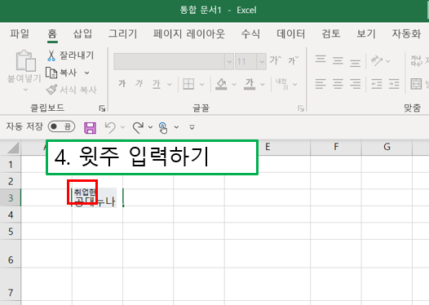This screenshot has height=305, width=429.
Task: Open font group dialog launcher
Action: pos(301,108)
